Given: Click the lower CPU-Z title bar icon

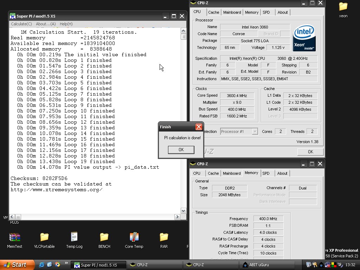Looking at the screenshot, I should tap(193, 164).
